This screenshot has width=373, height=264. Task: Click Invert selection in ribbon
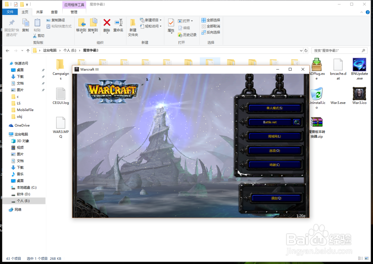tap(211, 32)
